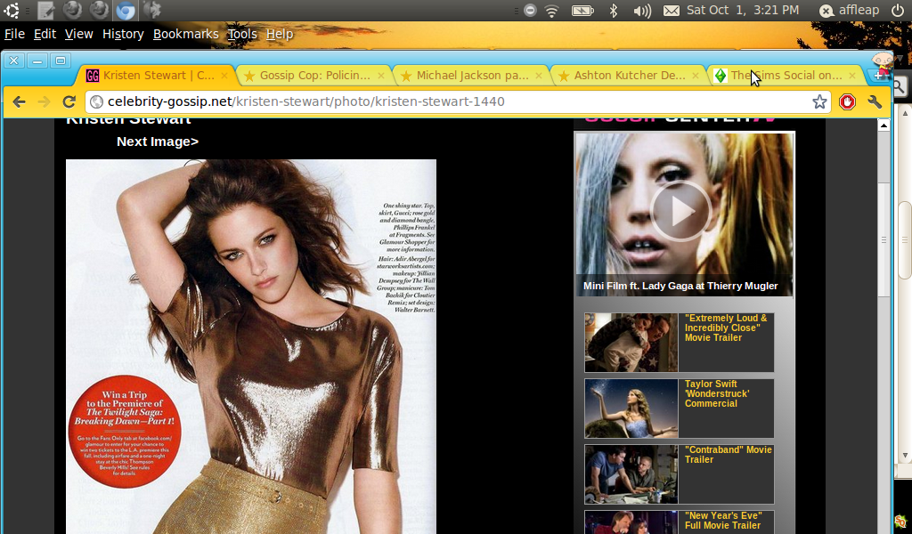Viewport: 912px width, 534px height.
Task: Click the Contraband trailer thumbnail
Action: [x=631, y=474]
